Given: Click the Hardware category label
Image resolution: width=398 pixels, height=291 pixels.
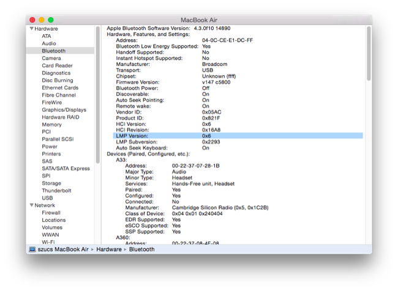Looking at the screenshot, I should (x=46, y=29).
